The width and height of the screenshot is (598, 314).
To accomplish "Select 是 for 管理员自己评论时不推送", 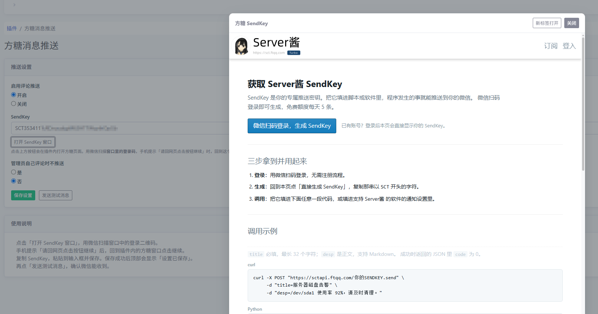I will click(x=14, y=172).
